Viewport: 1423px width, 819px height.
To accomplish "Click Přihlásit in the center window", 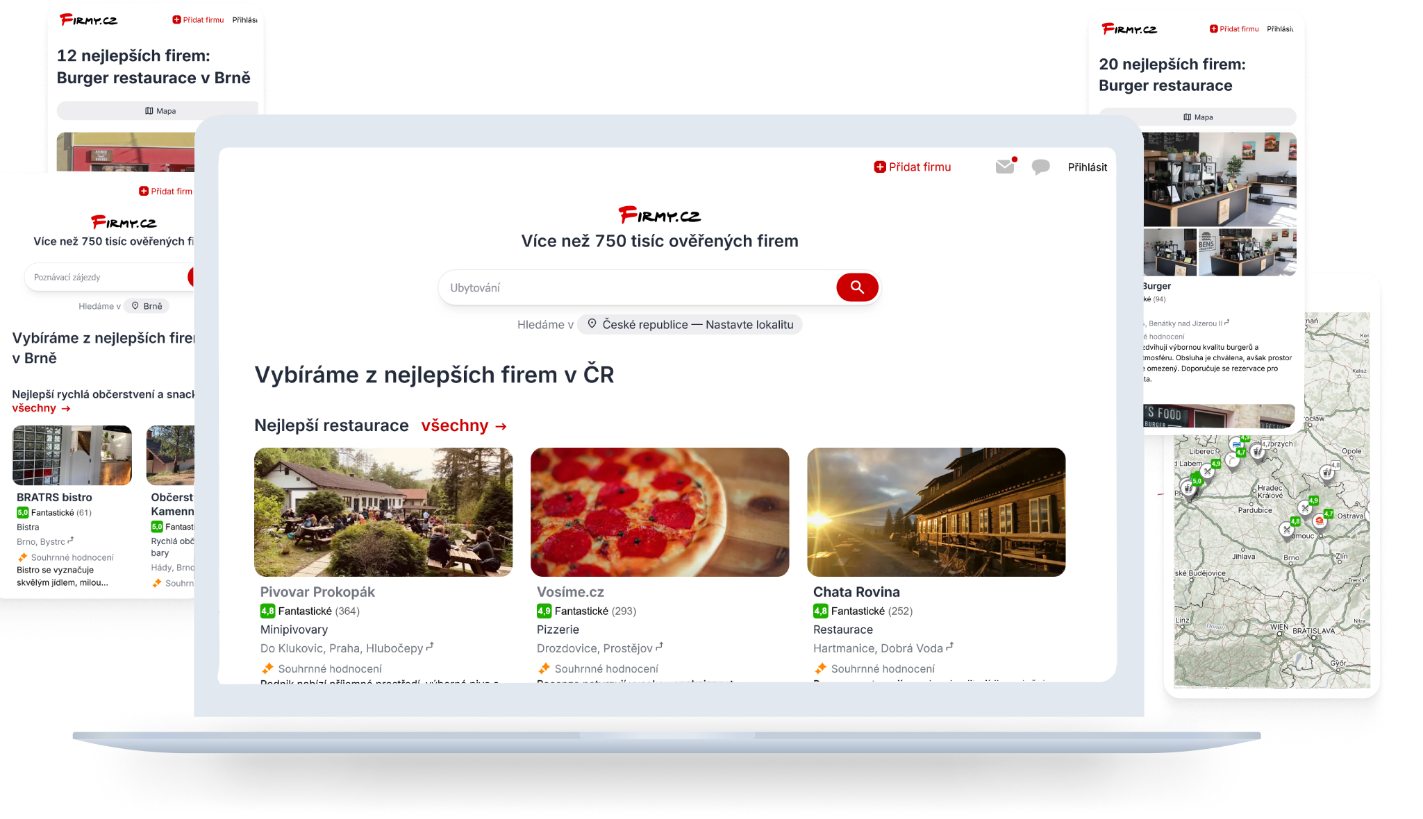I will (1088, 167).
